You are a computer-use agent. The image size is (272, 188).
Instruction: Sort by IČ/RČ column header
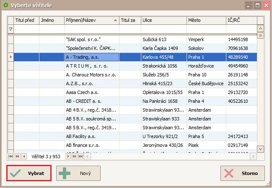(x=241, y=20)
